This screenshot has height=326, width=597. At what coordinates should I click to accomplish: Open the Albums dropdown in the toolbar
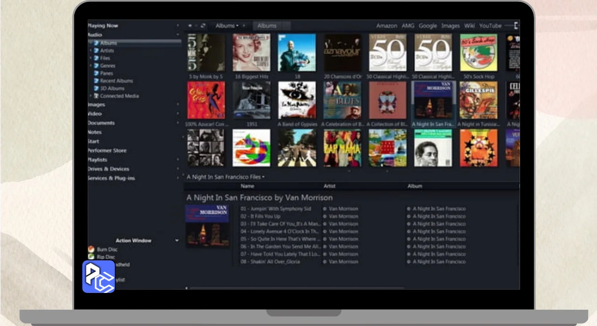[x=227, y=26]
